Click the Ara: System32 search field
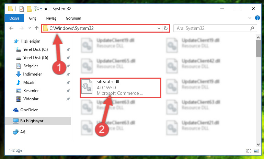264x159 pixels. [x=213, y=28]
